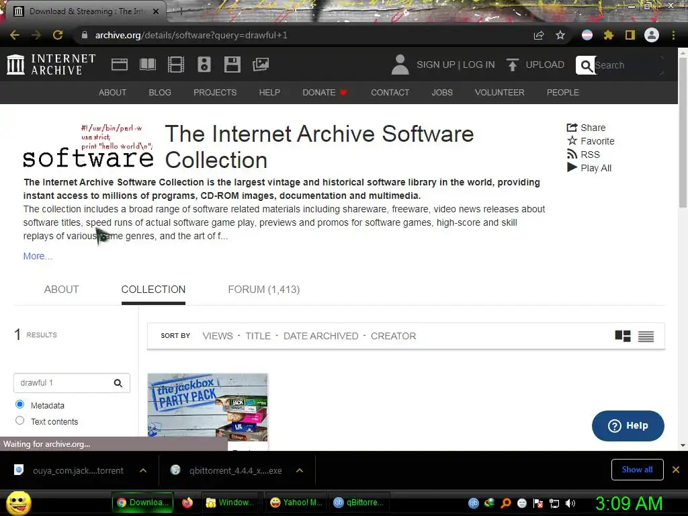Open Chrome three-dot menu
Screen dimensions: 688x516
pyautogui.click(x=673, y=35)
